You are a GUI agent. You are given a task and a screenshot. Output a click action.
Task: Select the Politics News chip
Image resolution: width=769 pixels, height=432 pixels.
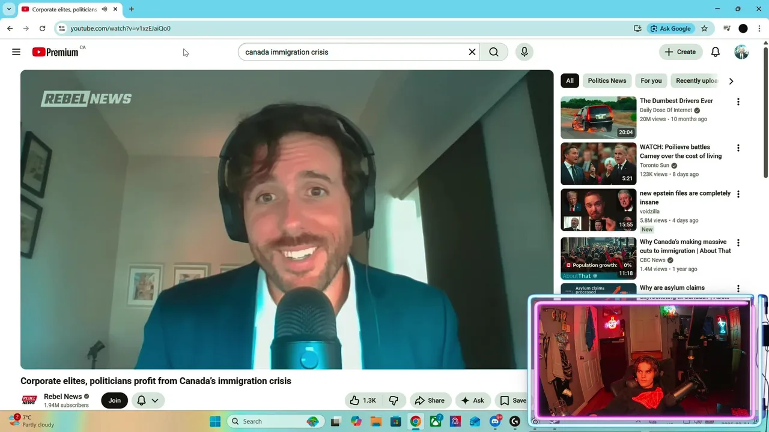(x=607, y=80)
